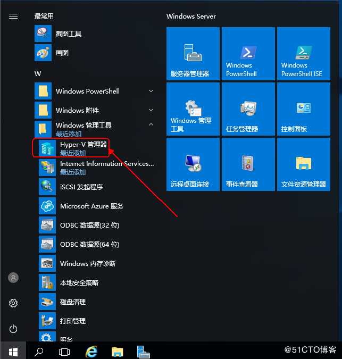Select the 'Microsoft Azure 服务' text label
This screenshot has width=342, height=359.
point(91,206)
